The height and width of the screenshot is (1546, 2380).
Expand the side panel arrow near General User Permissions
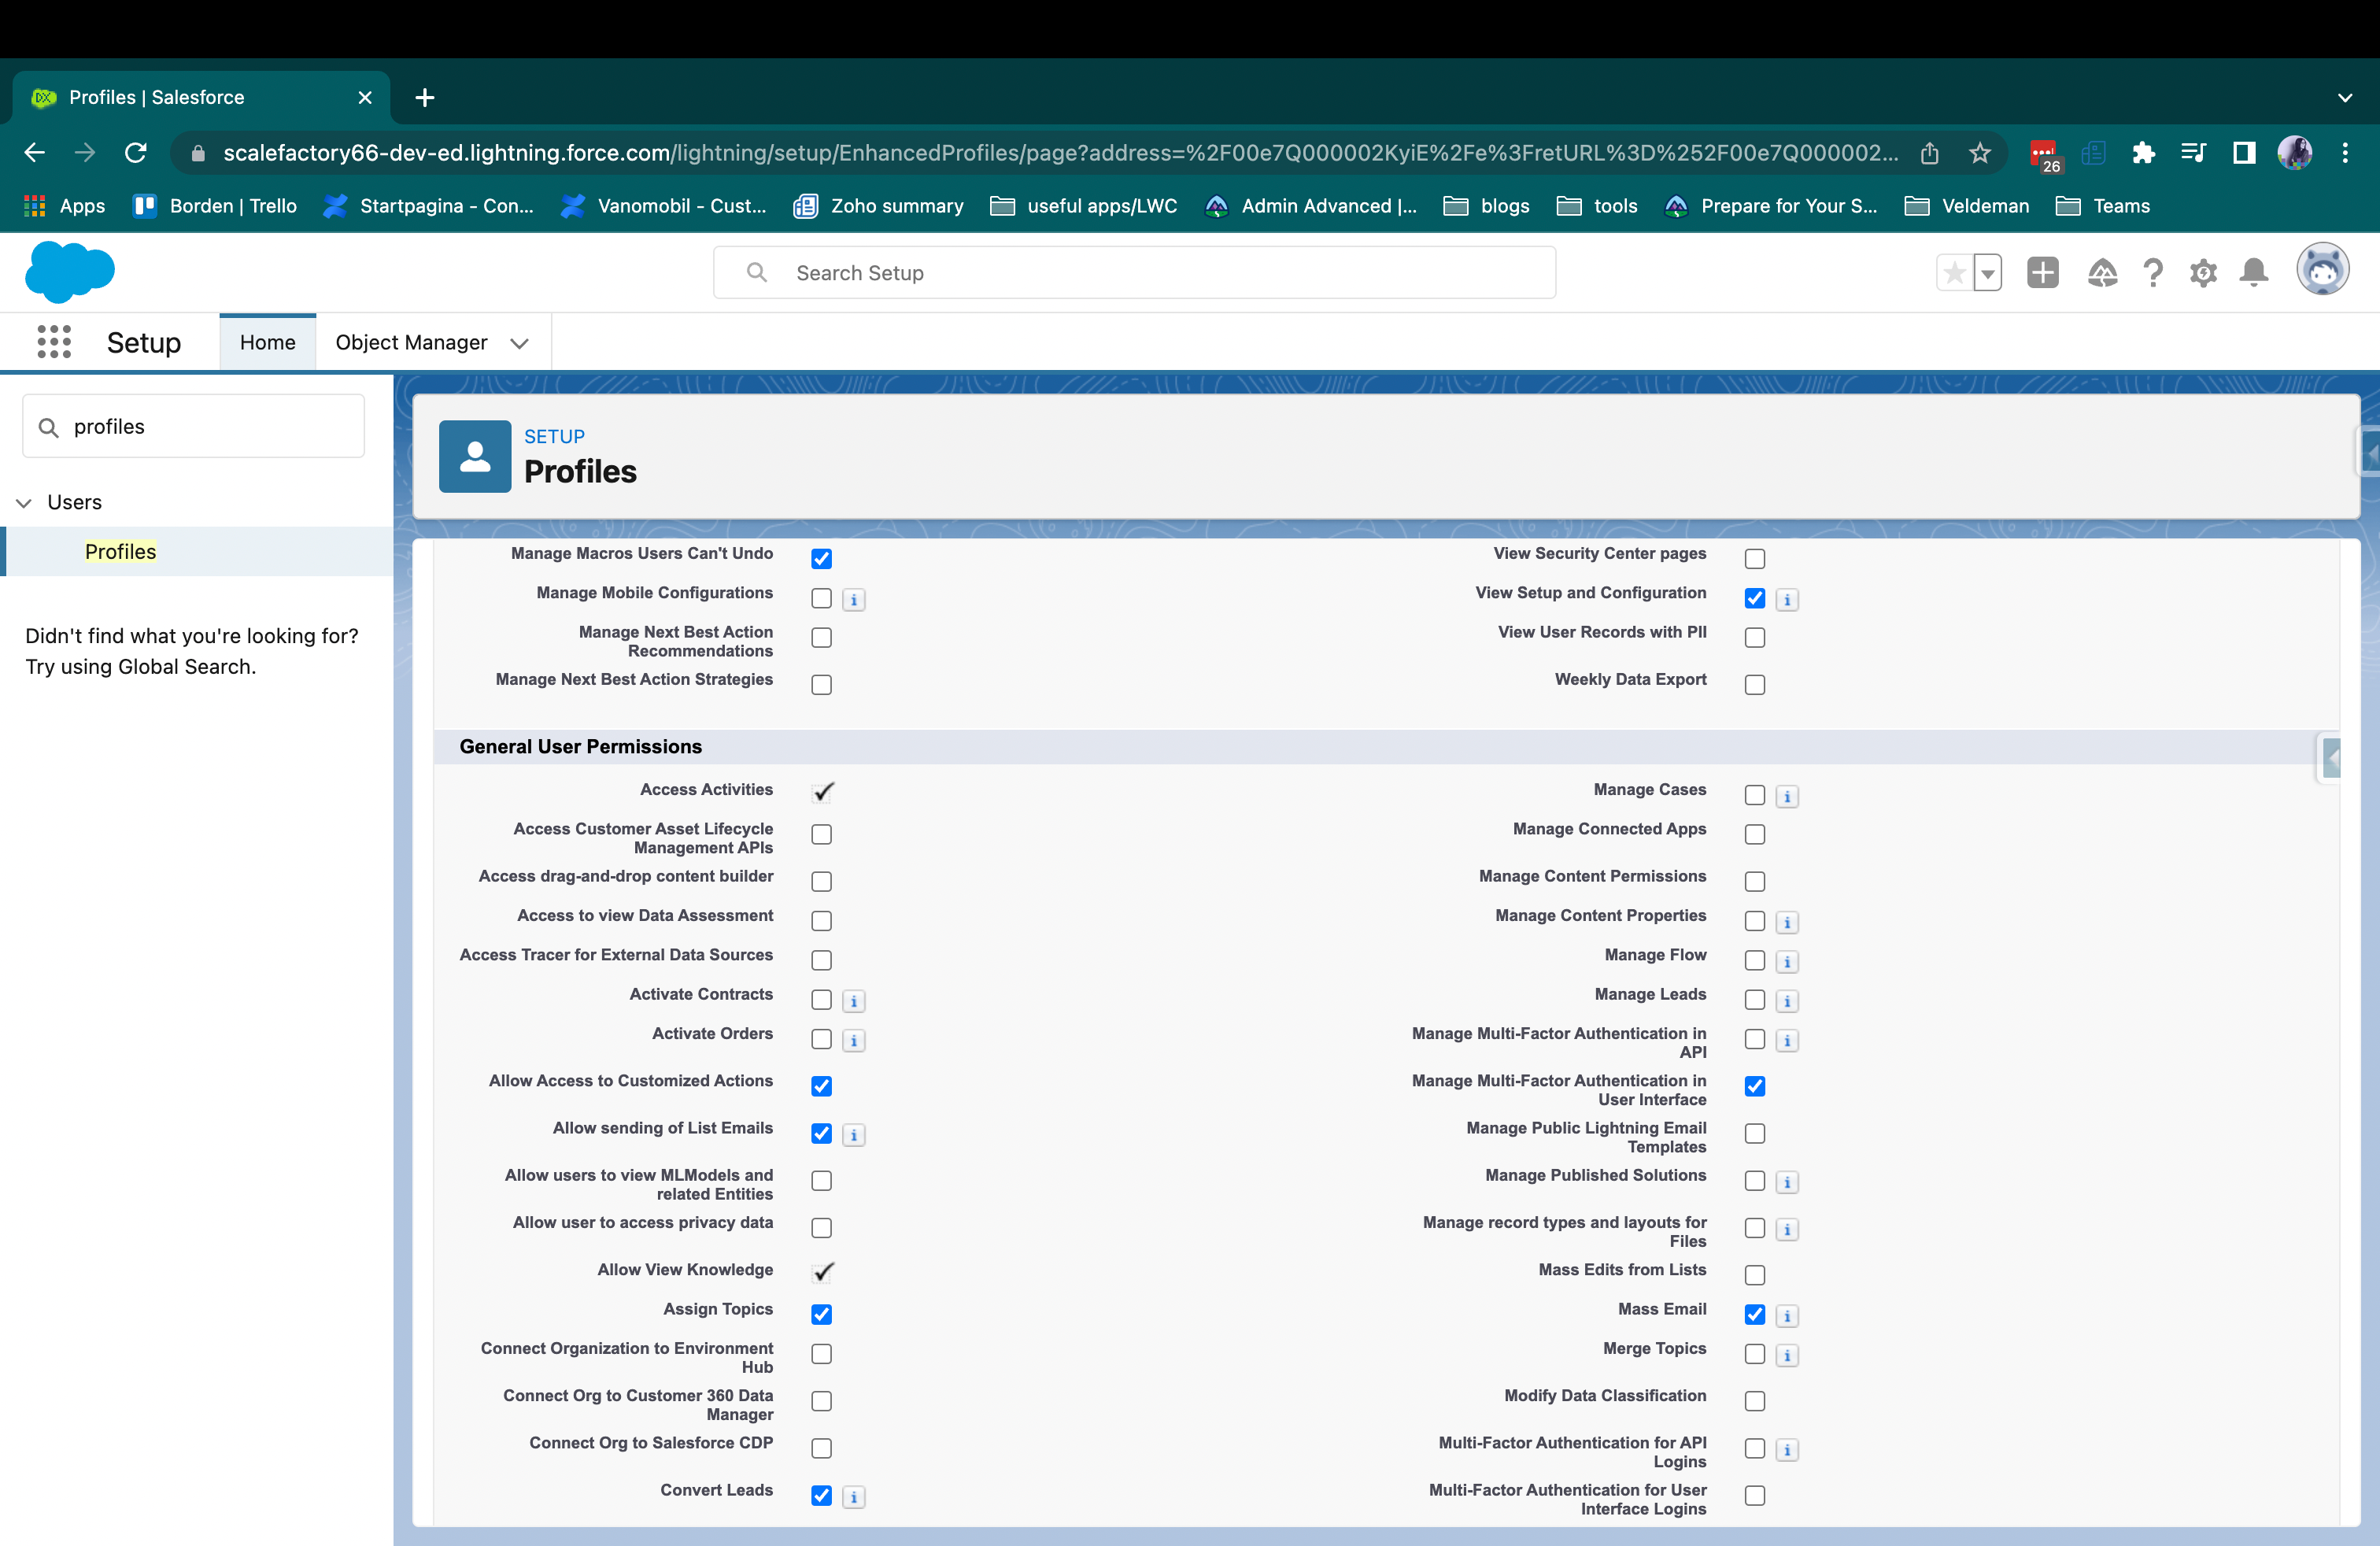[x=2331, y=758]
